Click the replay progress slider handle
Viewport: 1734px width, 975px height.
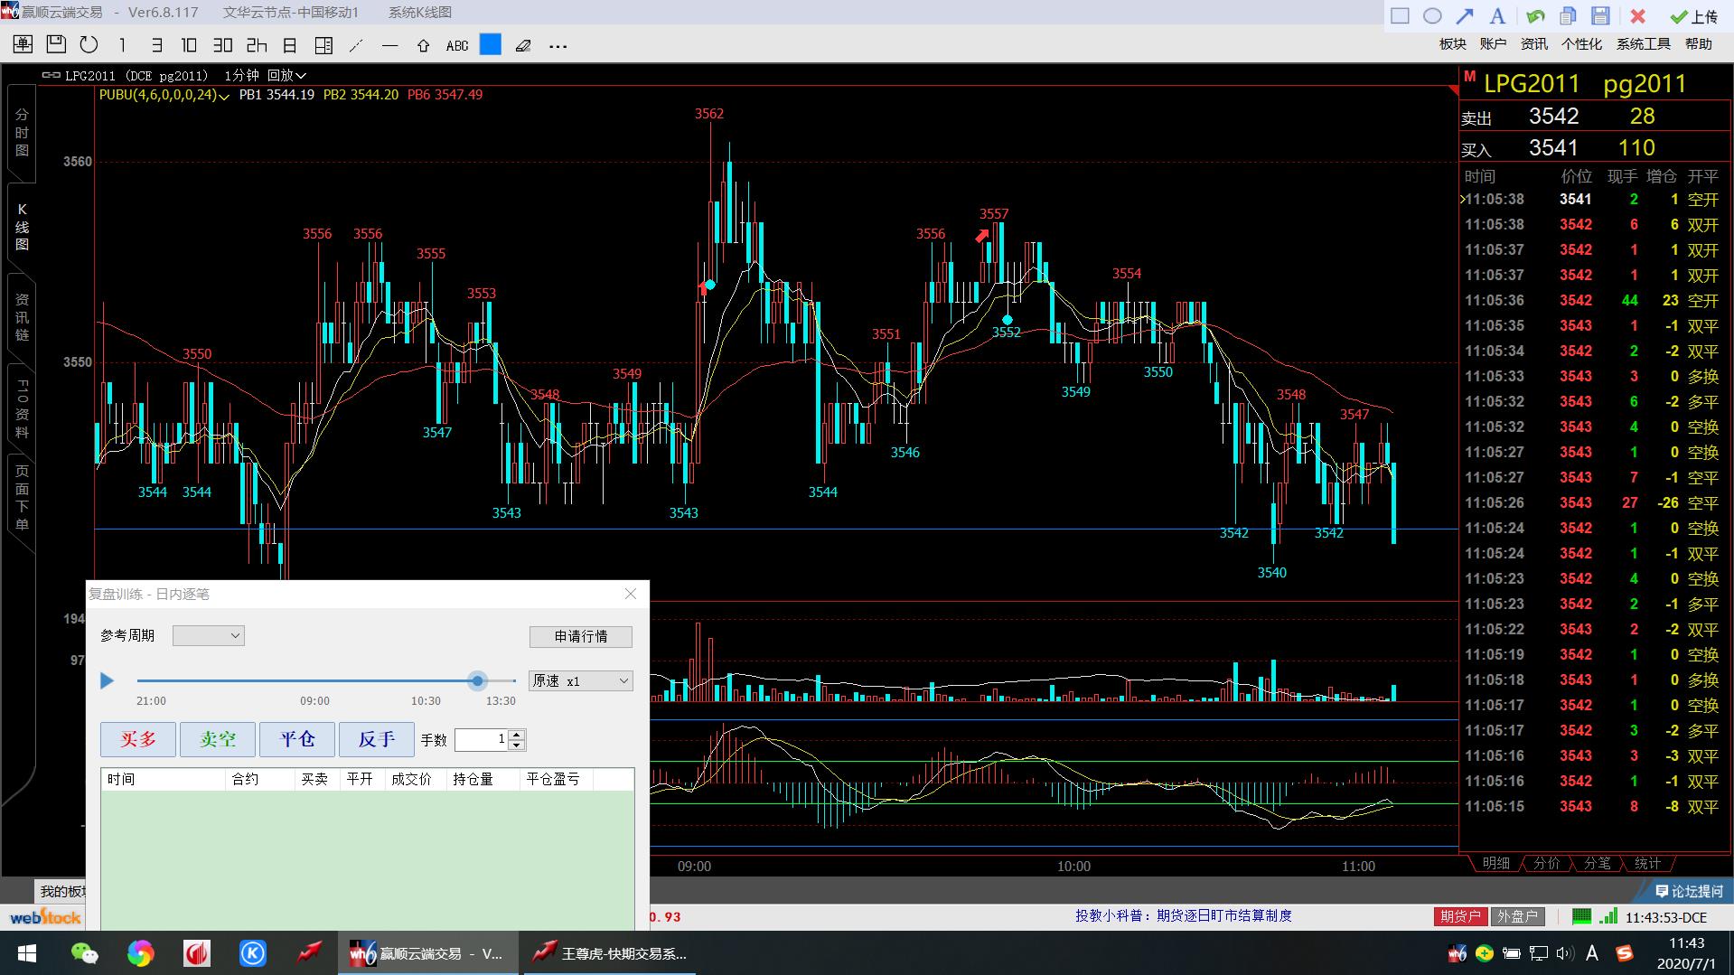click(478, 680)
